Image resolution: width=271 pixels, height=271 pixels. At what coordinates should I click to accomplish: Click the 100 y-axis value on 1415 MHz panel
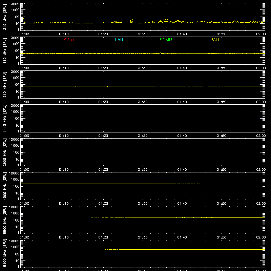point(16,118)
